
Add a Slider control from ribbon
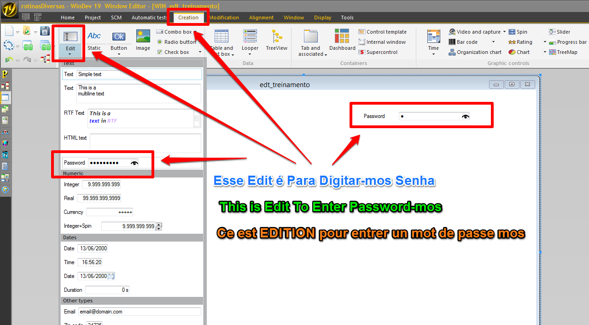click(560, 32)
